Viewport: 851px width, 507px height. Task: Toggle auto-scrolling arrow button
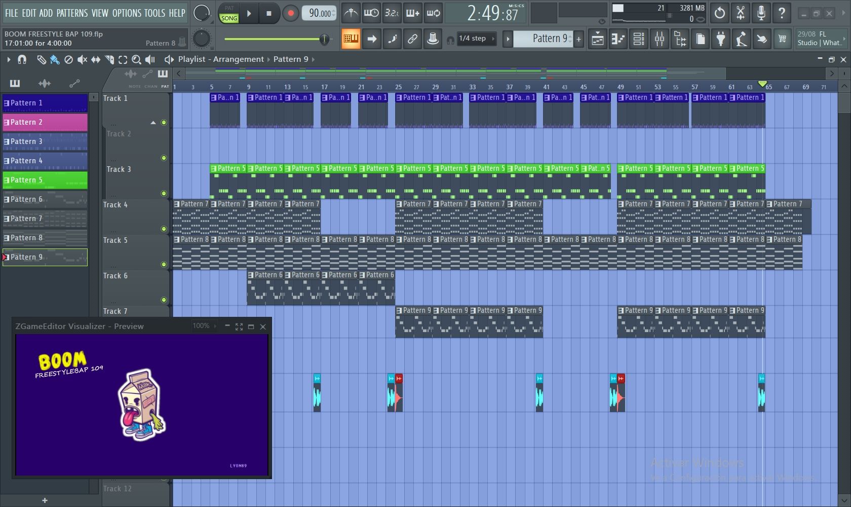click(x=371, y=39)
